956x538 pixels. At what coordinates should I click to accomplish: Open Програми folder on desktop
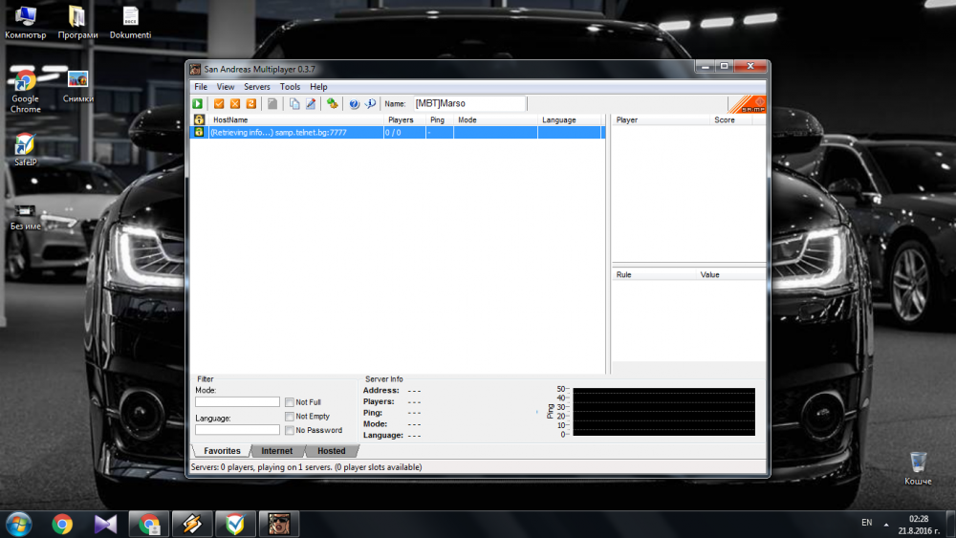tap(77, 23)
